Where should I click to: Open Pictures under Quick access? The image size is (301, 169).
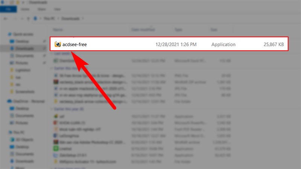(x=22, y=63)
